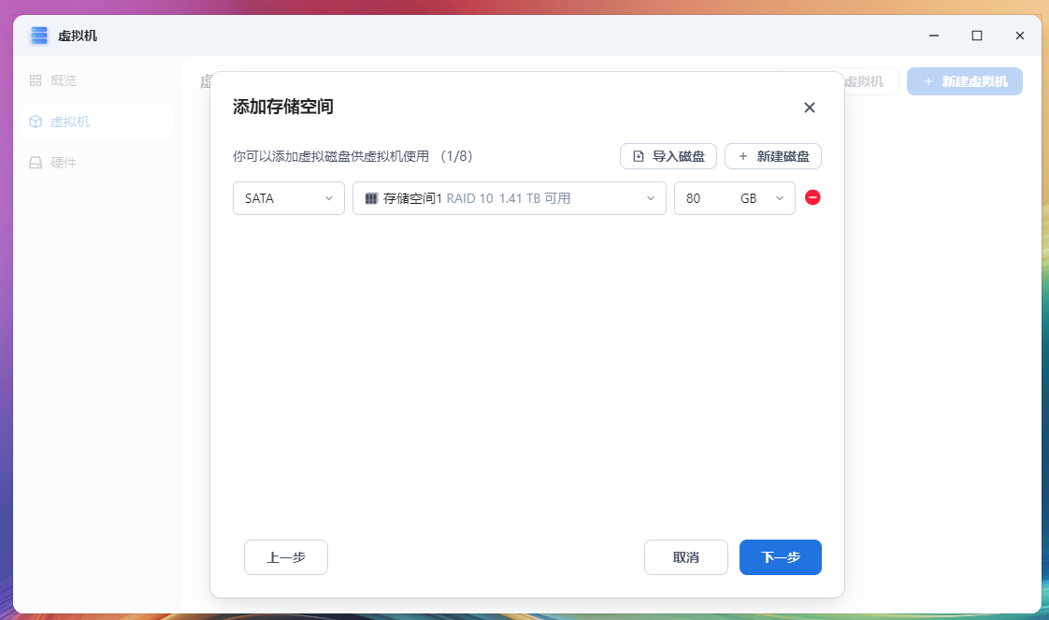Open 概览 in the sidebar
This screenshot has height=620, width=1049.
click(x=97, y=80)
